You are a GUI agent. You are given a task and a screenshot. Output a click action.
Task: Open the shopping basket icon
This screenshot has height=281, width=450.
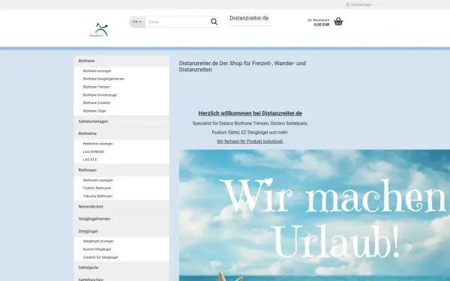tap(338, 22)
